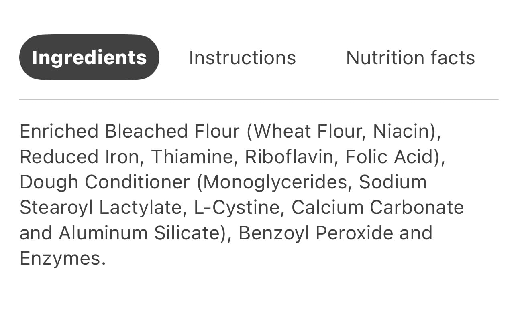518x324 pixels.
Task: Click the "Folic Acid" ingredient text
Action: (390, 157)
